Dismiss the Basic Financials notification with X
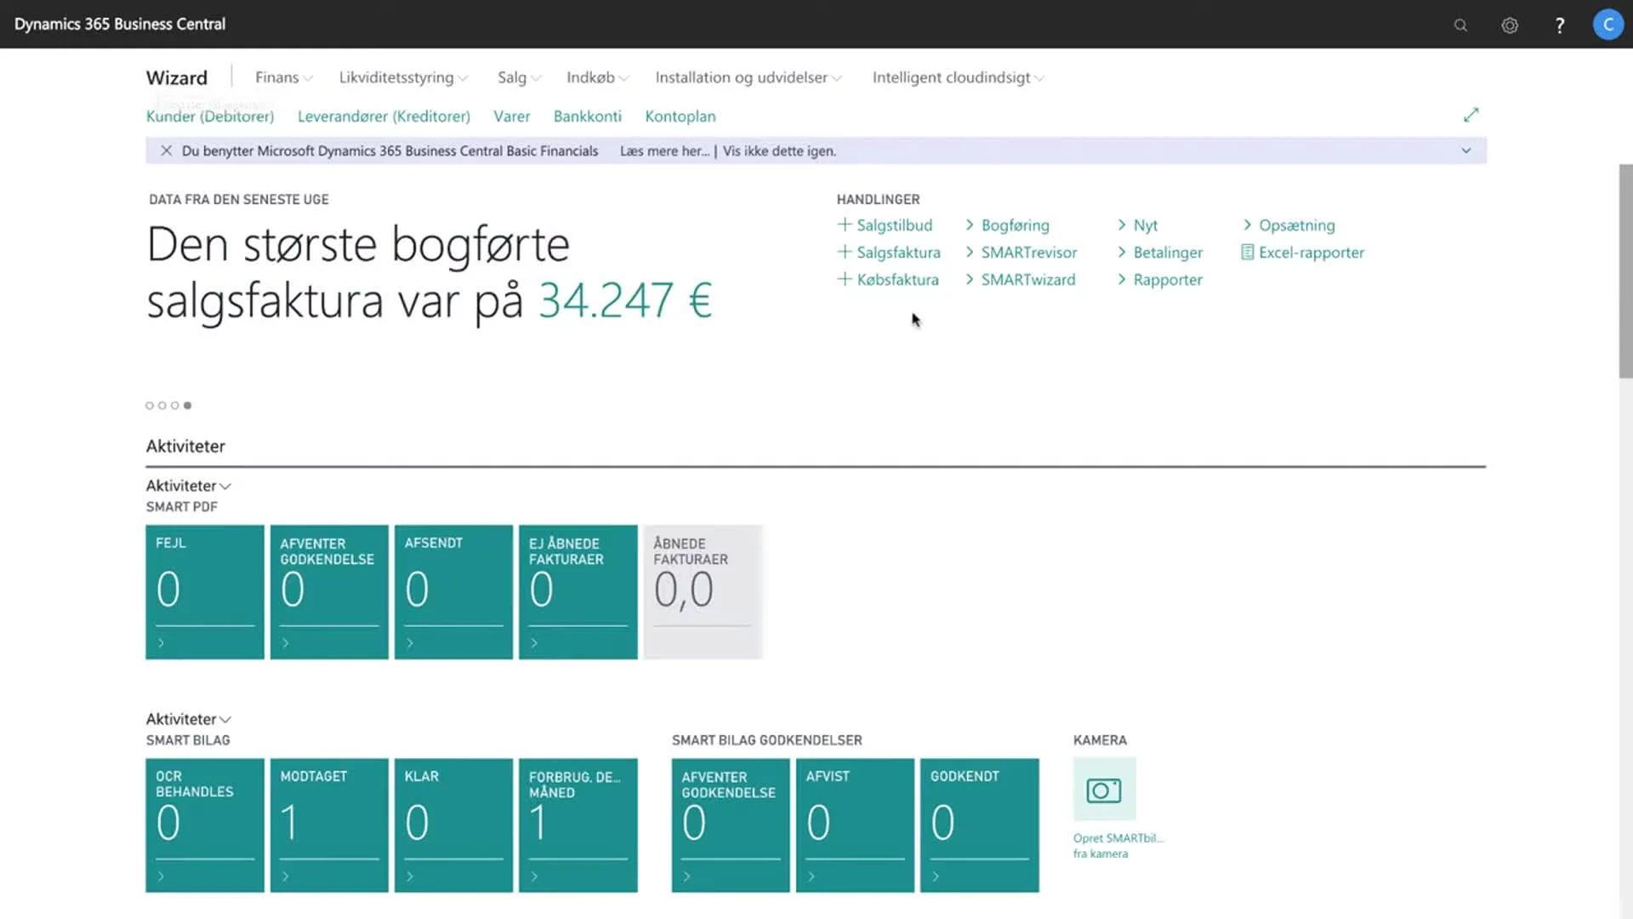This screenshot has height=919, width=1633. [x=166, y=151]
